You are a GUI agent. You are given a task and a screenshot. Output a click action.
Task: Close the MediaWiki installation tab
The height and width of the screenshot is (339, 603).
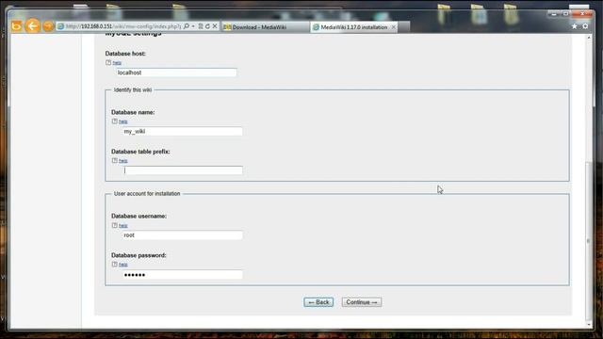(x=393, y=27)
